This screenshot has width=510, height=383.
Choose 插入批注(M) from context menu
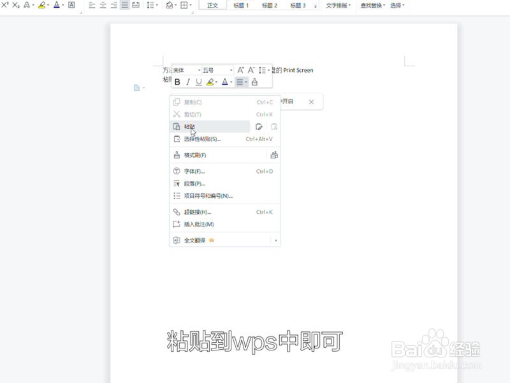(225, 224)
